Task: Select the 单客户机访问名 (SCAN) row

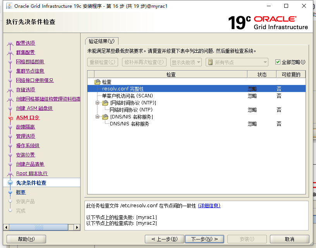Action: 196,96
